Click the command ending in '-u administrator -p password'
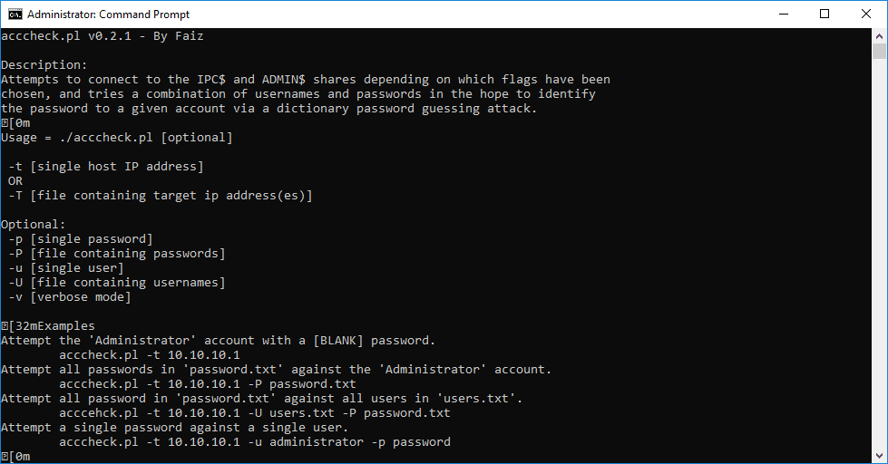Image resolution: width=888 pixels, height=464 pixels. click(x=255, y=442)
